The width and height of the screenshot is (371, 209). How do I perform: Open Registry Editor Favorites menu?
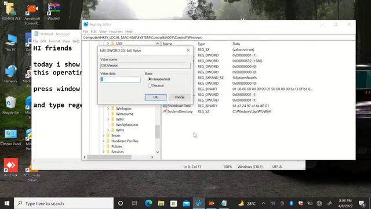click(x=116, y=31)
